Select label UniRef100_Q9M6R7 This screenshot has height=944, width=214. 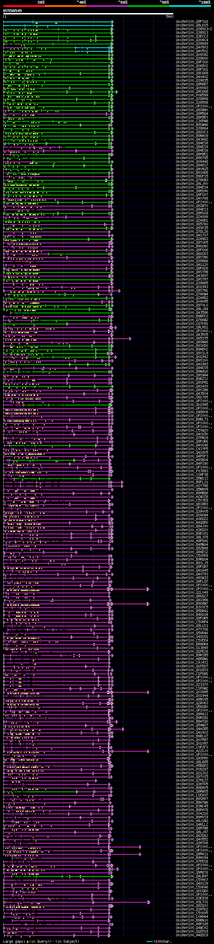point(192,84)
